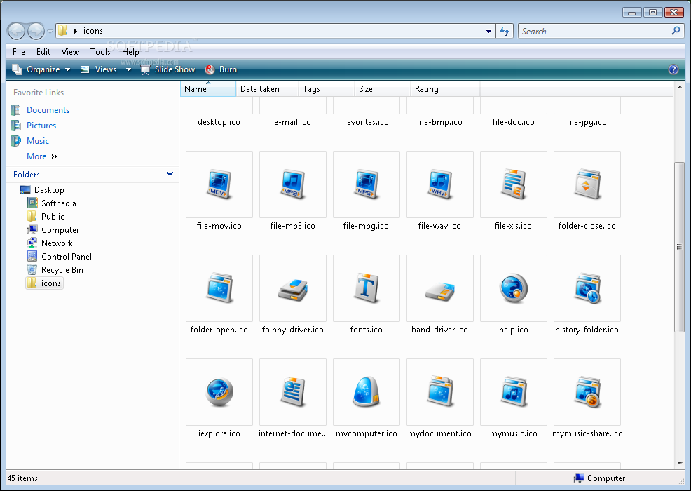Select the folder-close.ico icon
Screen dimensions: 691x491
click(x=587, y=184)
